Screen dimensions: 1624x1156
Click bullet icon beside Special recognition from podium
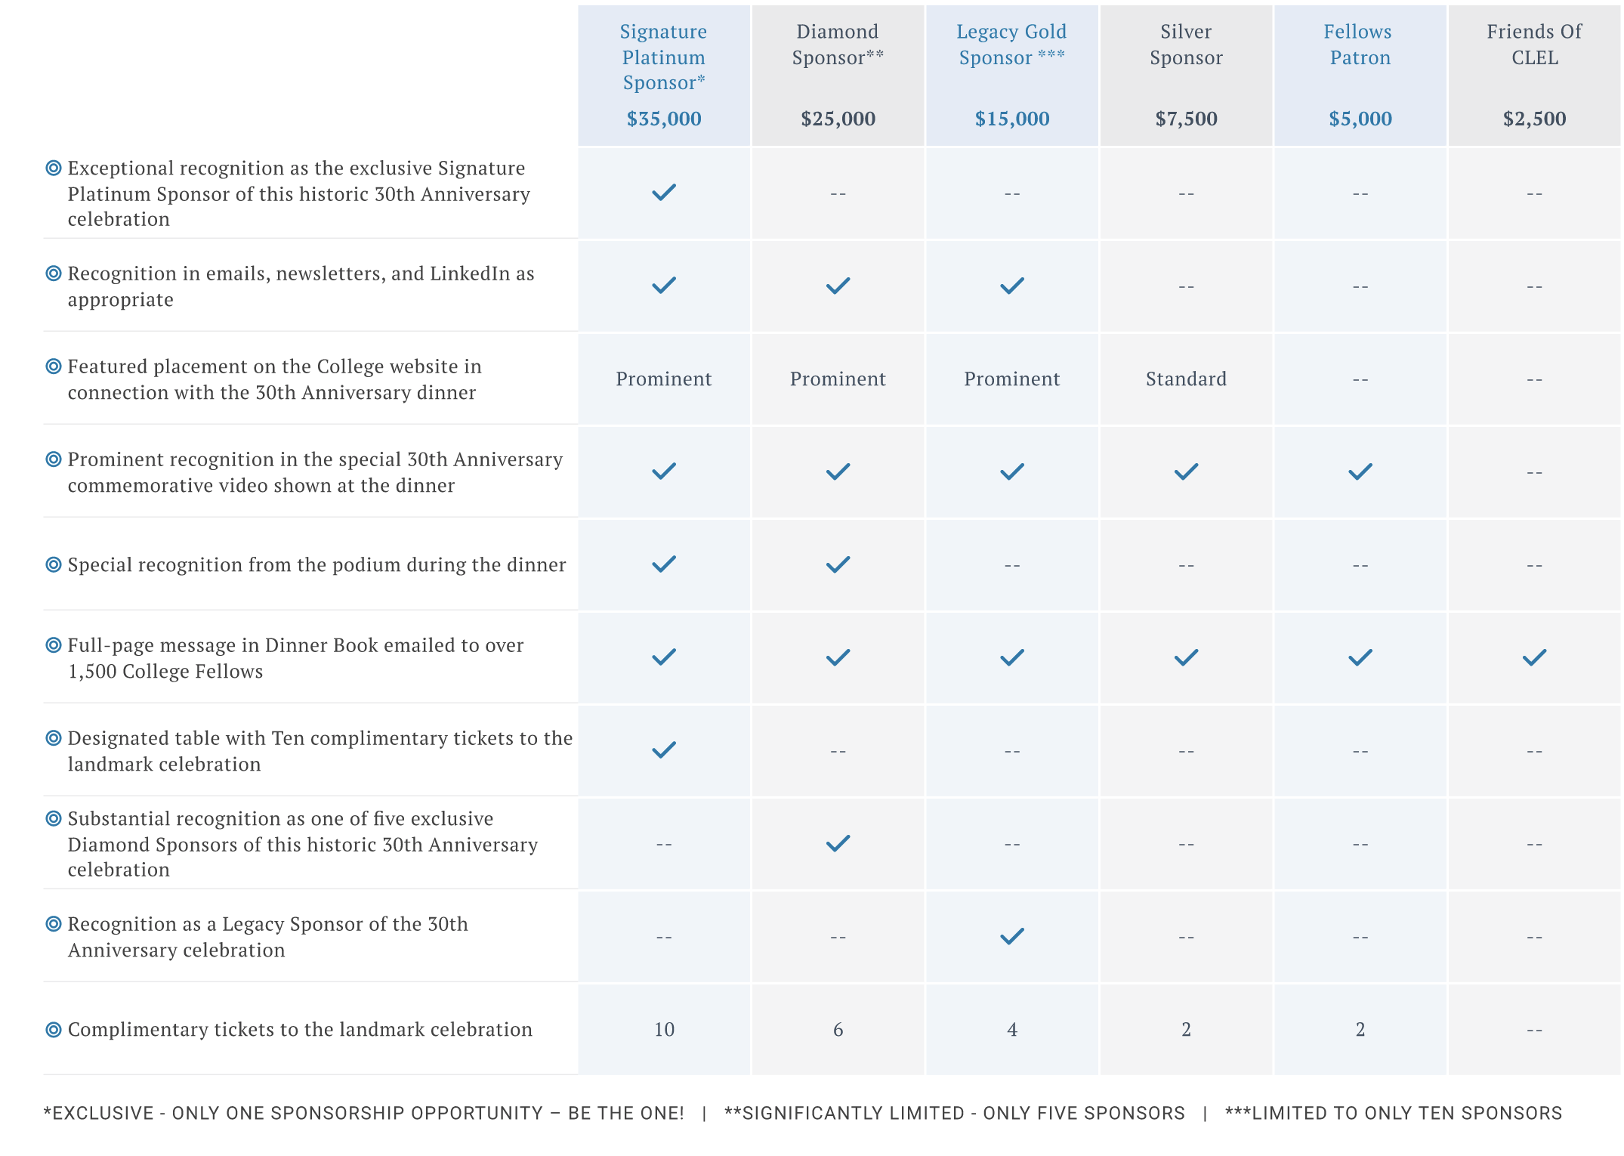[54, 564]
